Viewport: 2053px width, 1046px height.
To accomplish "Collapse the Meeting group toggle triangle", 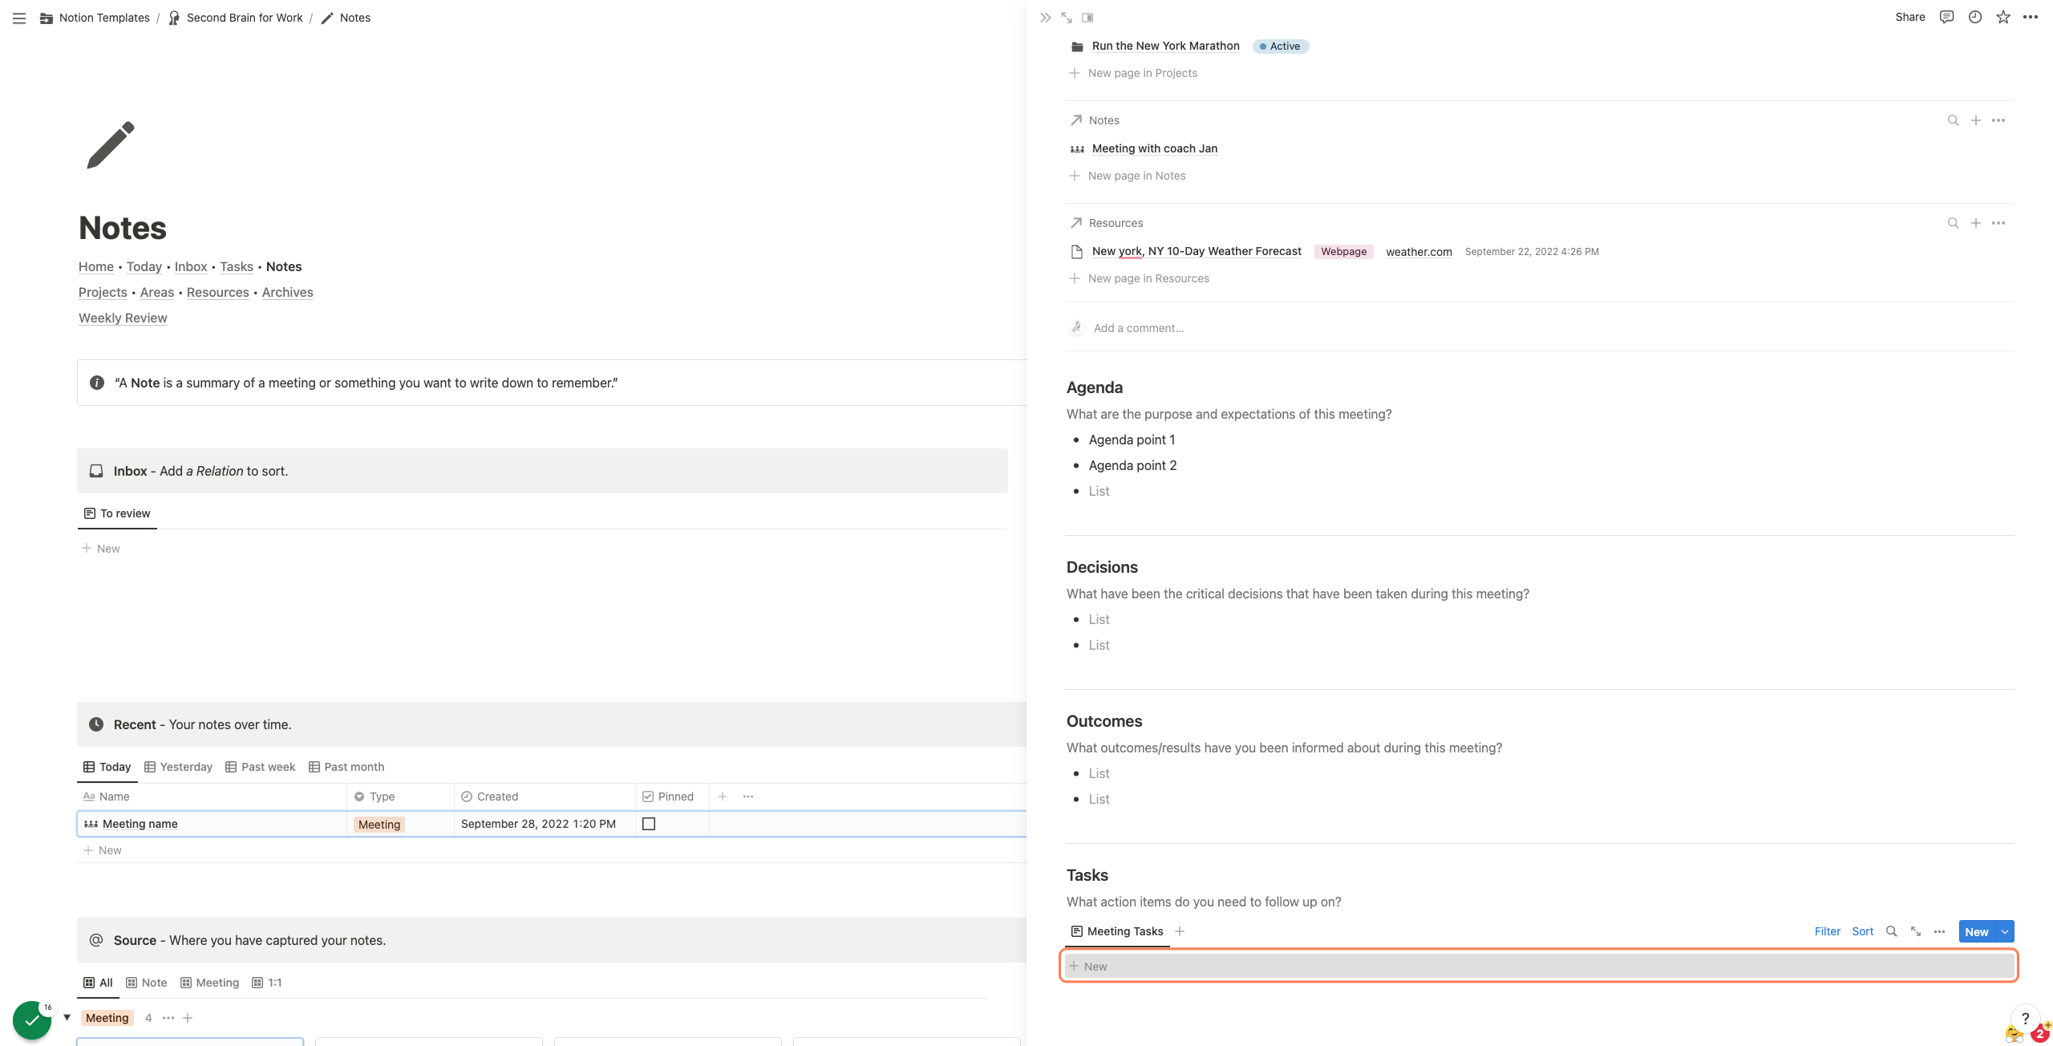I will pos(67,1017).
